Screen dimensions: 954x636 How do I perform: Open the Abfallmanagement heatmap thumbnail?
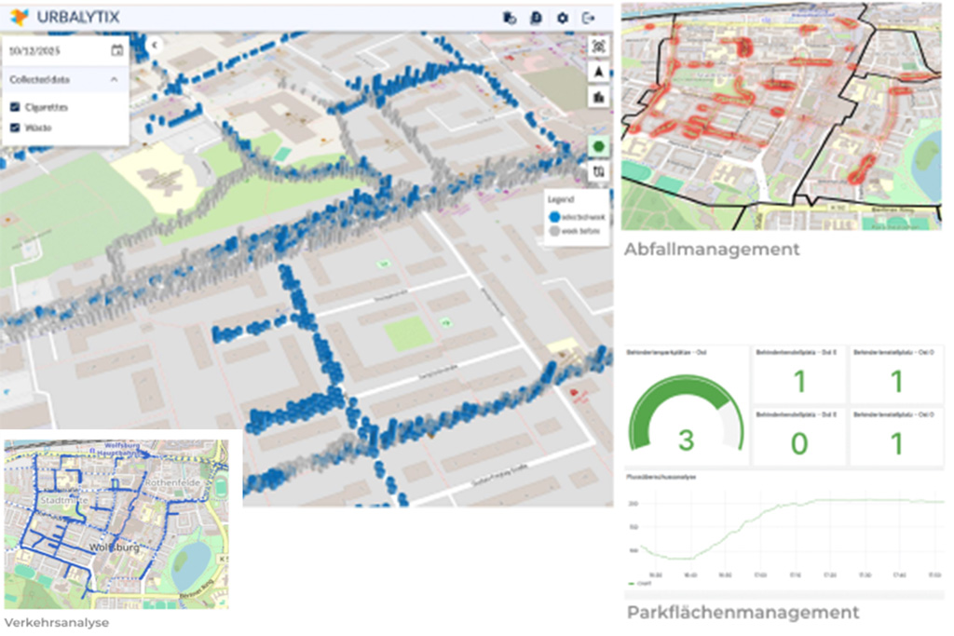(783, 116)
